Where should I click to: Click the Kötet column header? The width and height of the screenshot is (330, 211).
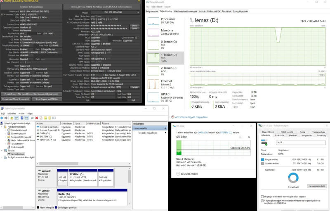(48, 123)
